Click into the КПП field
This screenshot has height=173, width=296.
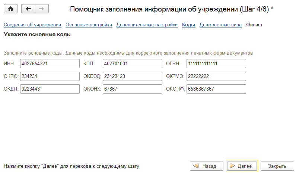click(132, 64)
